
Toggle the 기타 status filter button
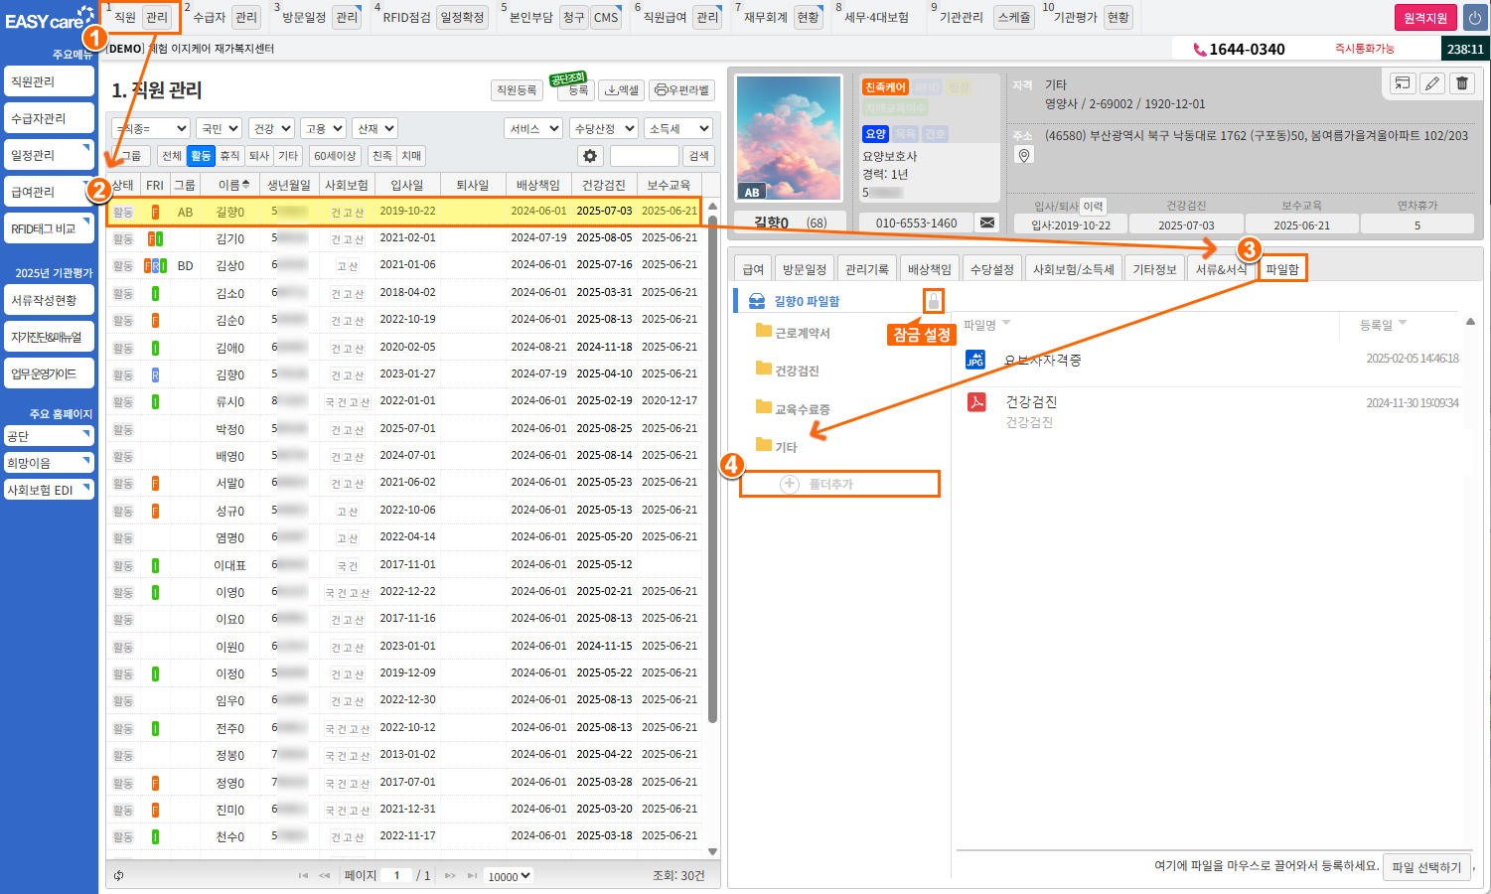288,156
